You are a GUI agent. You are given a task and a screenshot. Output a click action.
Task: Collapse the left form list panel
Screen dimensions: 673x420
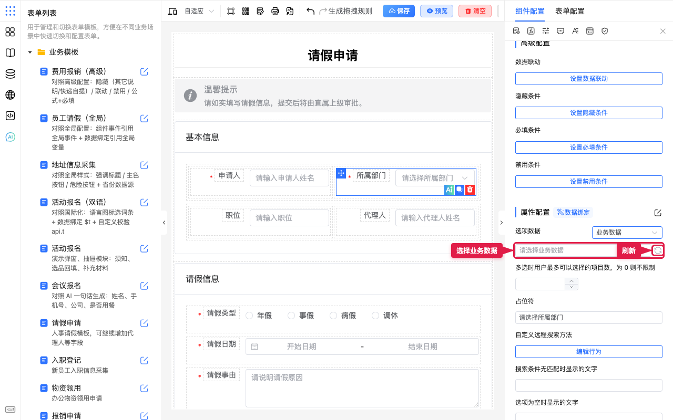[x=164, y=223]
